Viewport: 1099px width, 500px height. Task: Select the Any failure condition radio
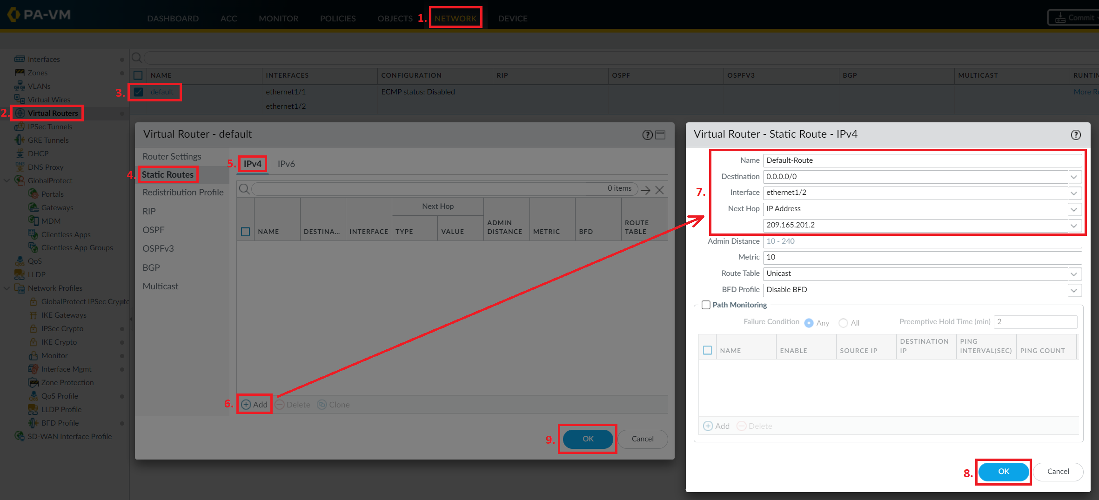809,323
